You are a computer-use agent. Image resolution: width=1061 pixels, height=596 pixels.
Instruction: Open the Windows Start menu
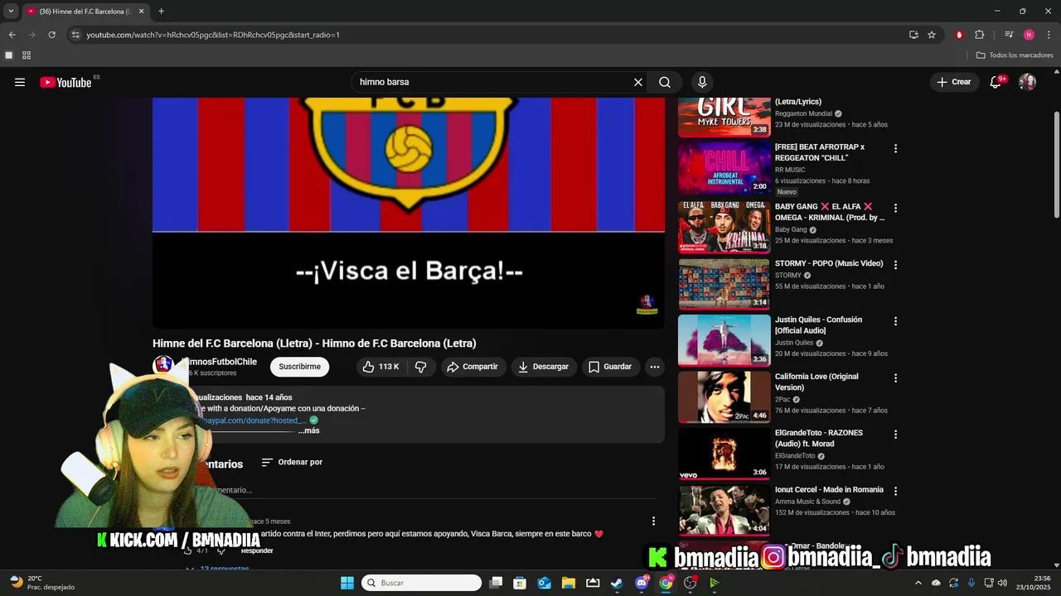coord(347,583)
